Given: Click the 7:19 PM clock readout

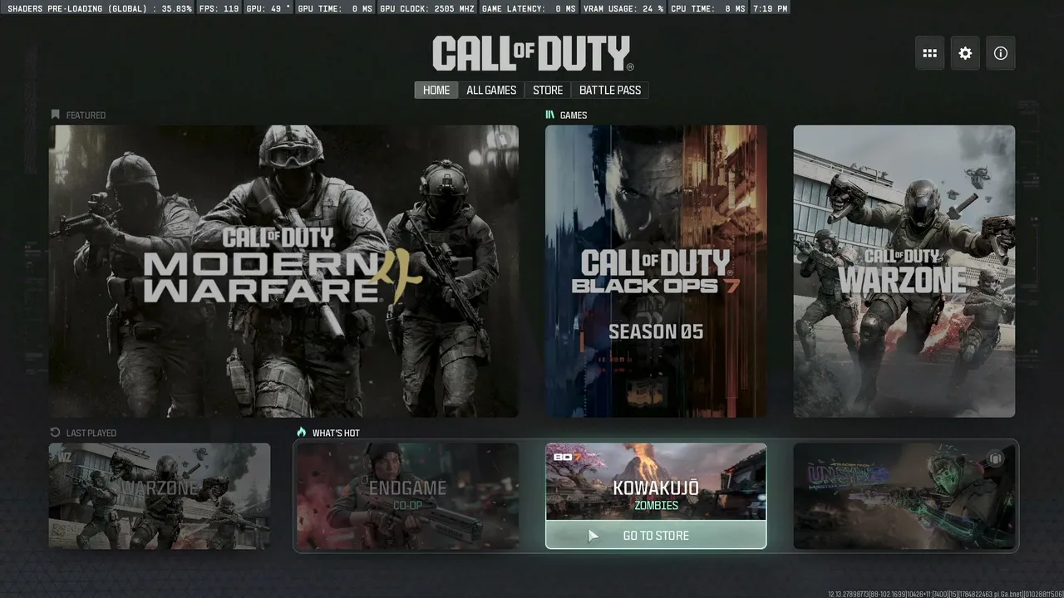Looking at the screenshot, I should click(x=770, y=8).
